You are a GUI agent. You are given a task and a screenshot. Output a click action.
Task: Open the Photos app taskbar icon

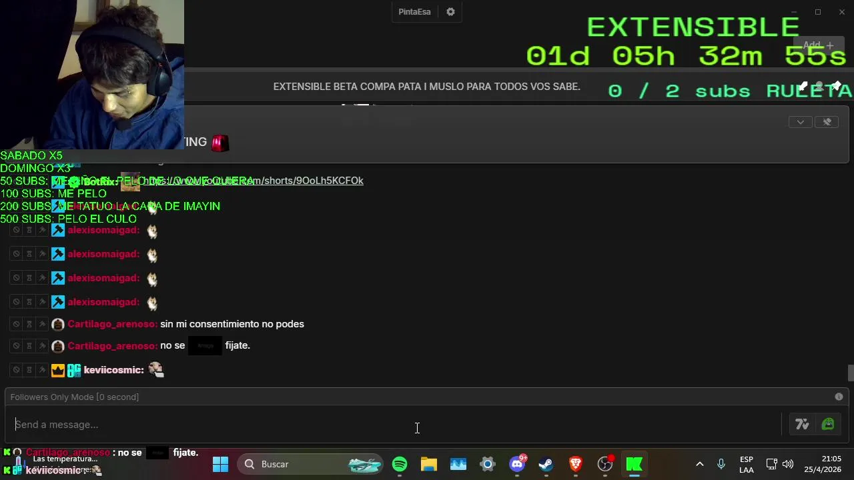(x=458, y=464)
